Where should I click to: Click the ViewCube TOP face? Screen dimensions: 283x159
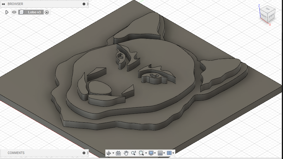coord(268,9)
